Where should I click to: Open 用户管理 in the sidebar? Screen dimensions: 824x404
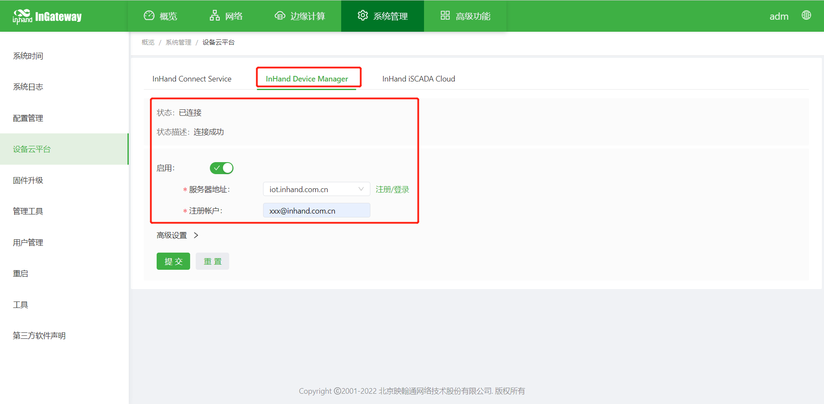[64, 242]
